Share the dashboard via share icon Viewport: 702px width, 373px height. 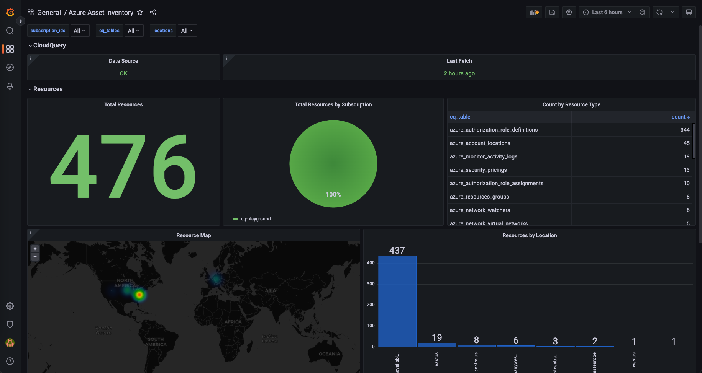click(153, 12)
